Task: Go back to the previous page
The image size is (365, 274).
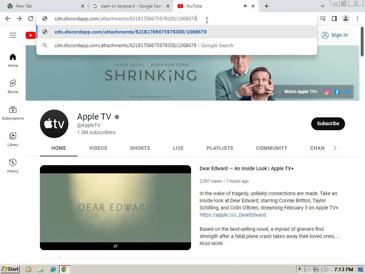Action: tap(8, 19)
